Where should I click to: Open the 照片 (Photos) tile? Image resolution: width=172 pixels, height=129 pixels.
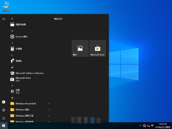(80, 48)
